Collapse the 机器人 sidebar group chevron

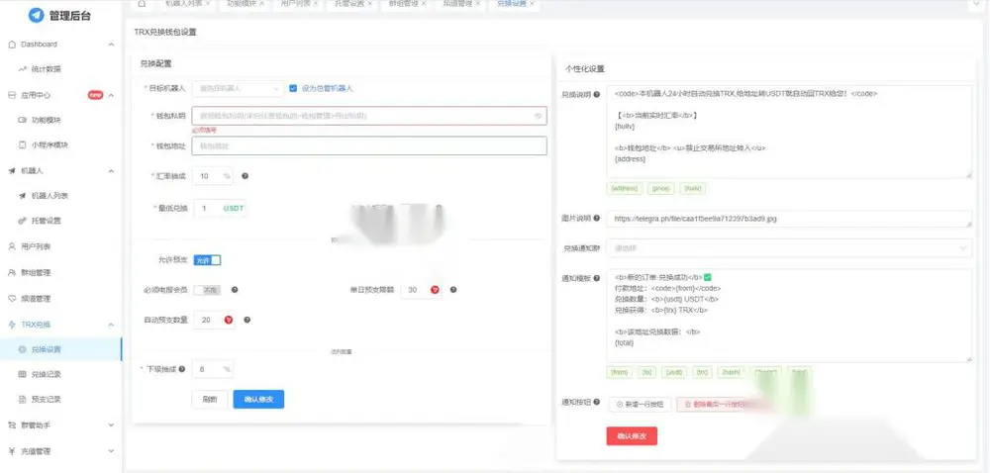click(x=111, y=171)
